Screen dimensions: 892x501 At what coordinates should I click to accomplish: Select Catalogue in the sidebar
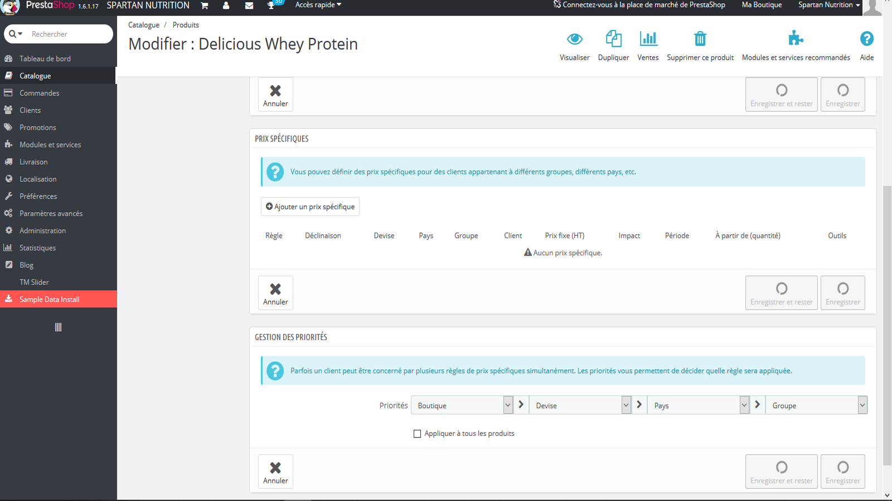(x=58, y=76)
